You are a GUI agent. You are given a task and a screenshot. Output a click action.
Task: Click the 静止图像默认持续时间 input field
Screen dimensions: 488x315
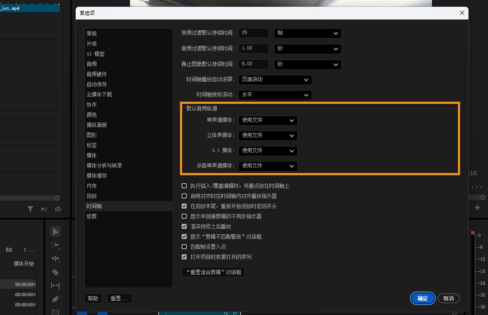pos(253,64)
